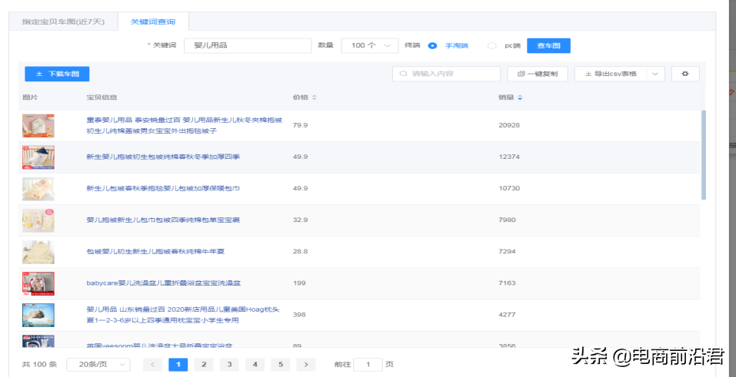Click the 价格 column sort icon
736x377 pixels.
coord(314,98)
